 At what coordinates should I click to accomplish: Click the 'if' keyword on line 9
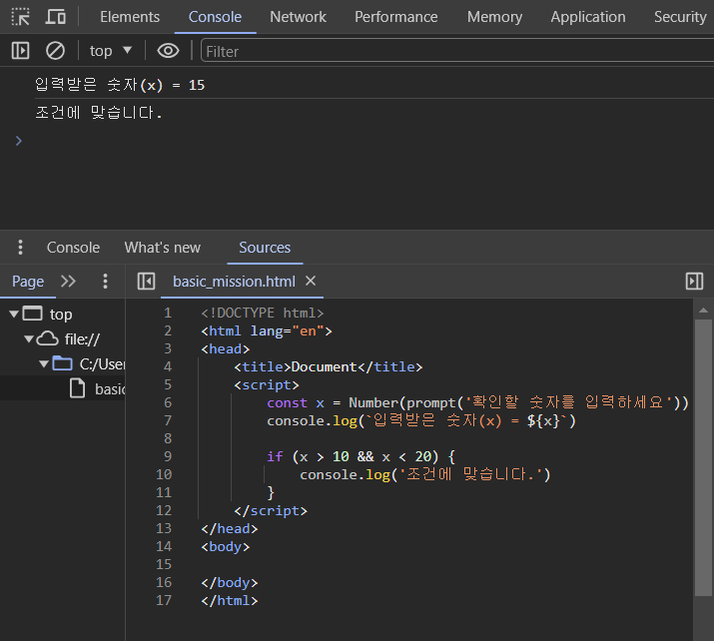[x=275, y=456]
